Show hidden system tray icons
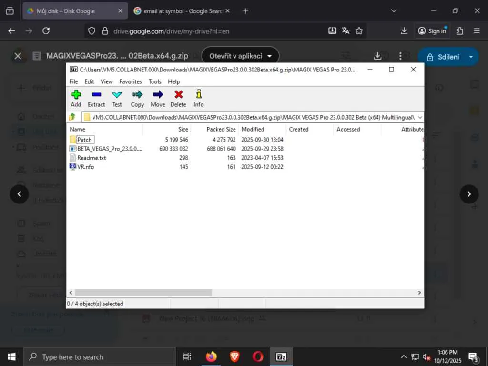Screen dimensions: 488x366 [x=403, y=356]
